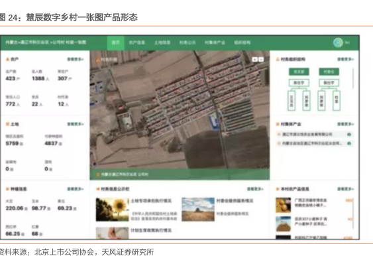Switch to the 农户信息 navigation tab
Image resolution: width=373 pixels, height=256 pixels.
pos(136,42)
